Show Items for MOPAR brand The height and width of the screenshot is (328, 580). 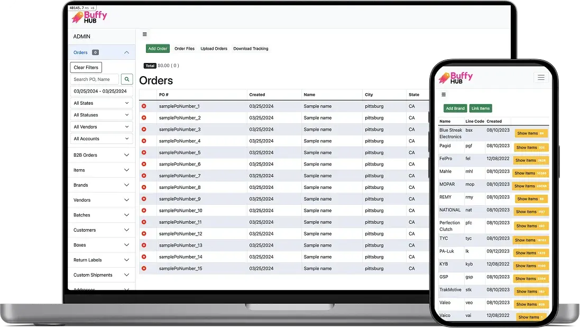tap(530, 186)
